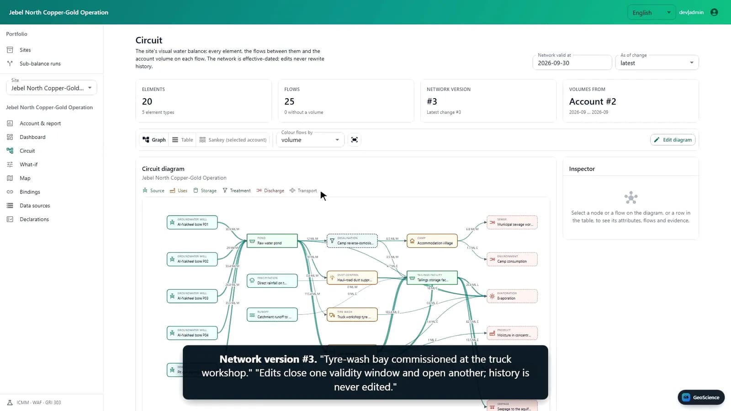Click the Circuit sidebar icon
This screenshot has height=411, width=731.
click(x=10, y=151)
